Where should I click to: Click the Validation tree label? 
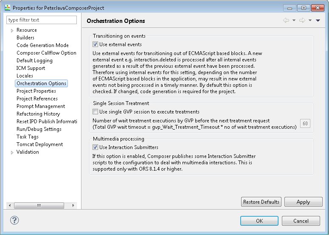28,152
